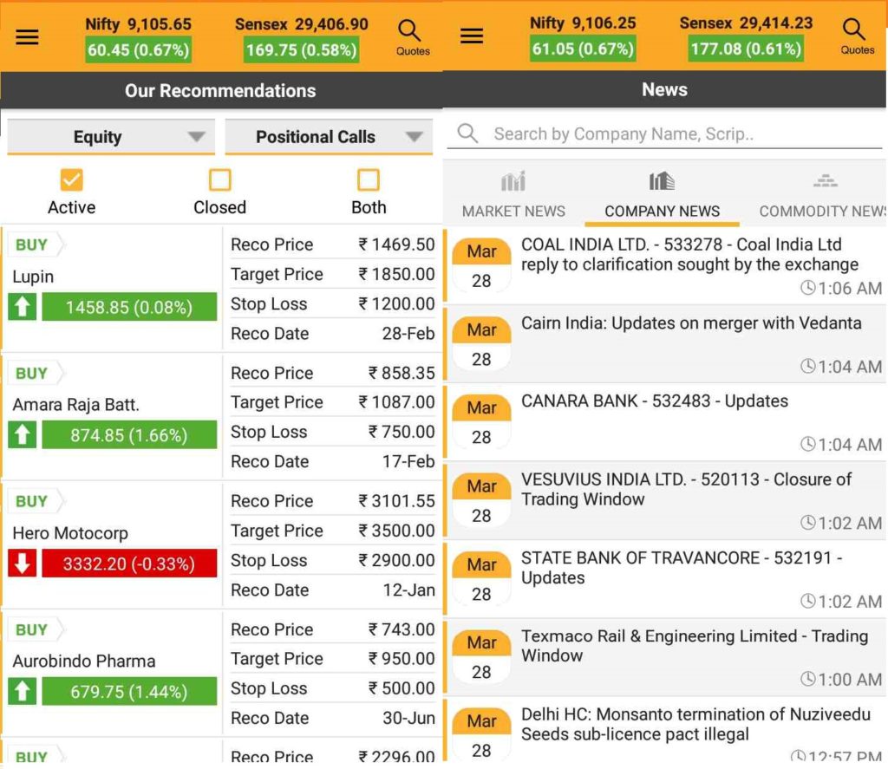Open hamburger menu on Recommendations screen
Screen dimensions: 888x769
(27, 37)
